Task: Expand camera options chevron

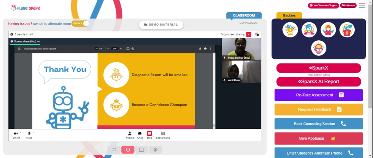Action: click(21, 132)
